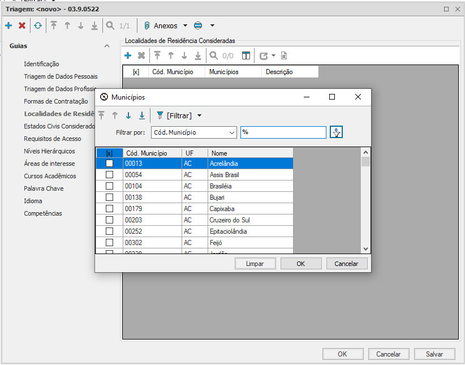The image size is (465, 365).
Task: Collapse the Guias panel chevron
Action: coord(106,46)
